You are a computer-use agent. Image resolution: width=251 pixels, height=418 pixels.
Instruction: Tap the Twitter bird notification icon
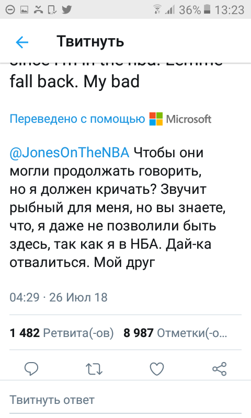[66, 10]
